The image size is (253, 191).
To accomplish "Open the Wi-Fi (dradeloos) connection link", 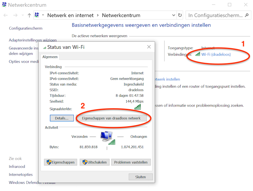I will coord(216,54).
